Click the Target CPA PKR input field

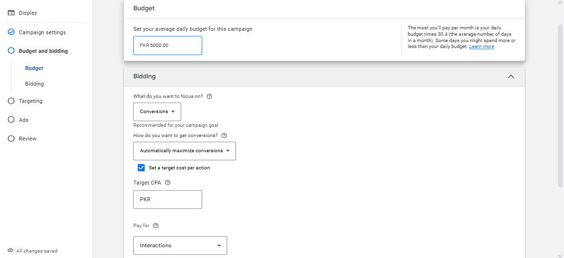click(x=167, y=199)
